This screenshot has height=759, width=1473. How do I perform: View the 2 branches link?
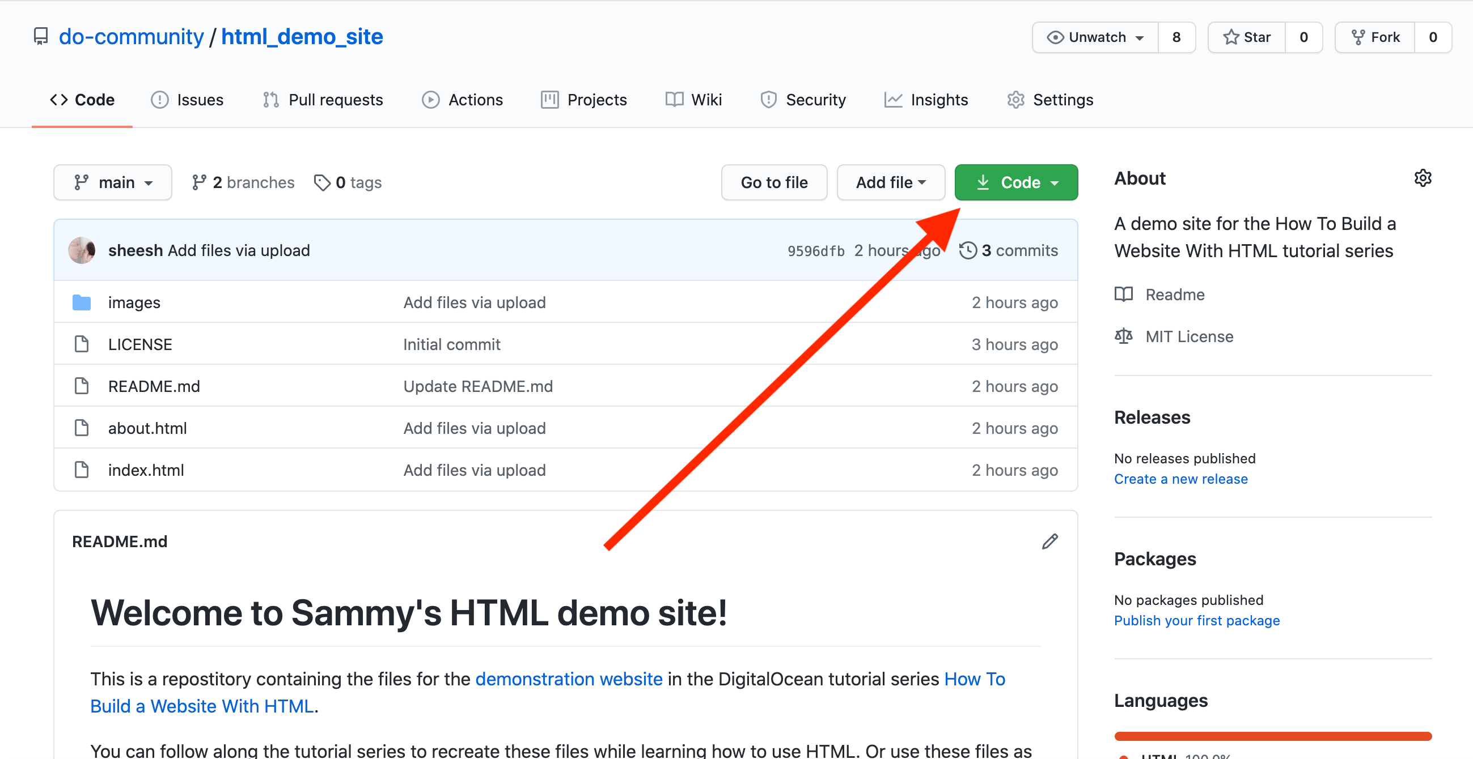(243, 183)
